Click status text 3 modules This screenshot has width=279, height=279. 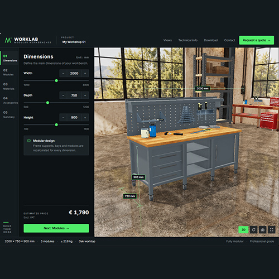pyautogui.click(x=47, y=241)
